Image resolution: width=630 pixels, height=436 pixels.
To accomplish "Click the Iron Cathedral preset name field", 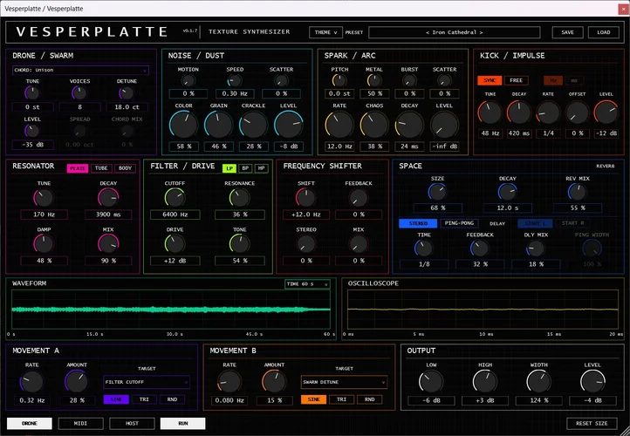I will click(x=454, y=32).
